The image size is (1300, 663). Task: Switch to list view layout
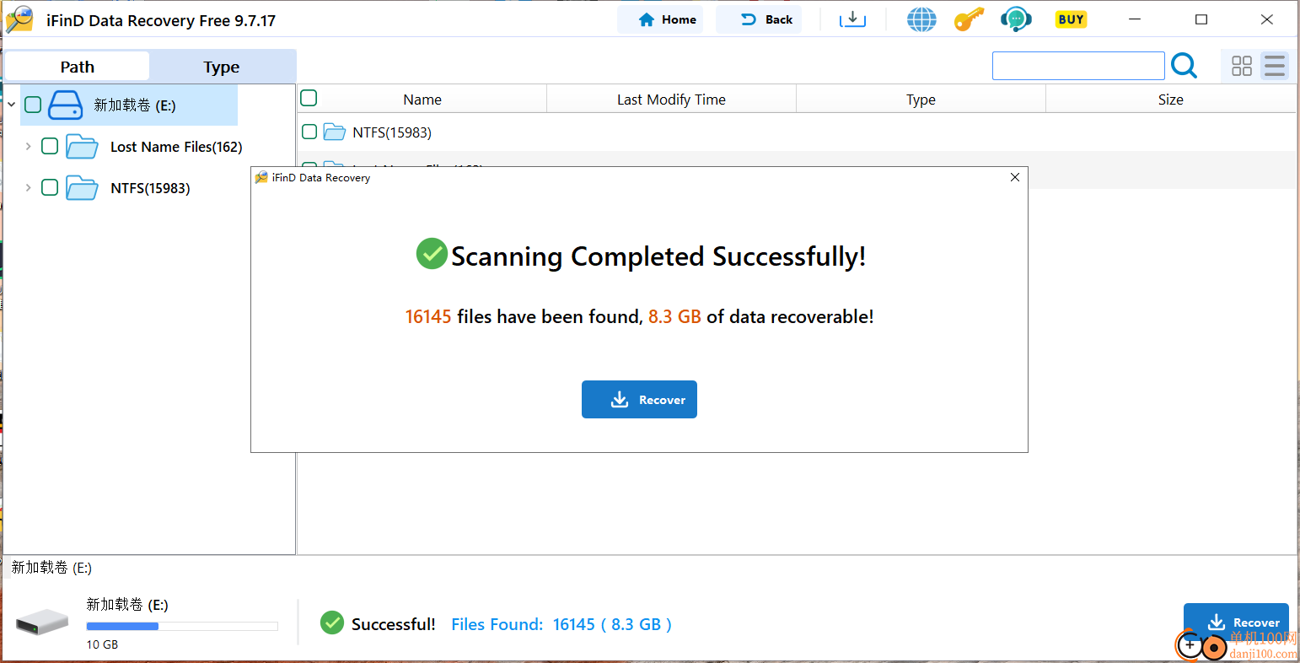tap(1275, 66)
